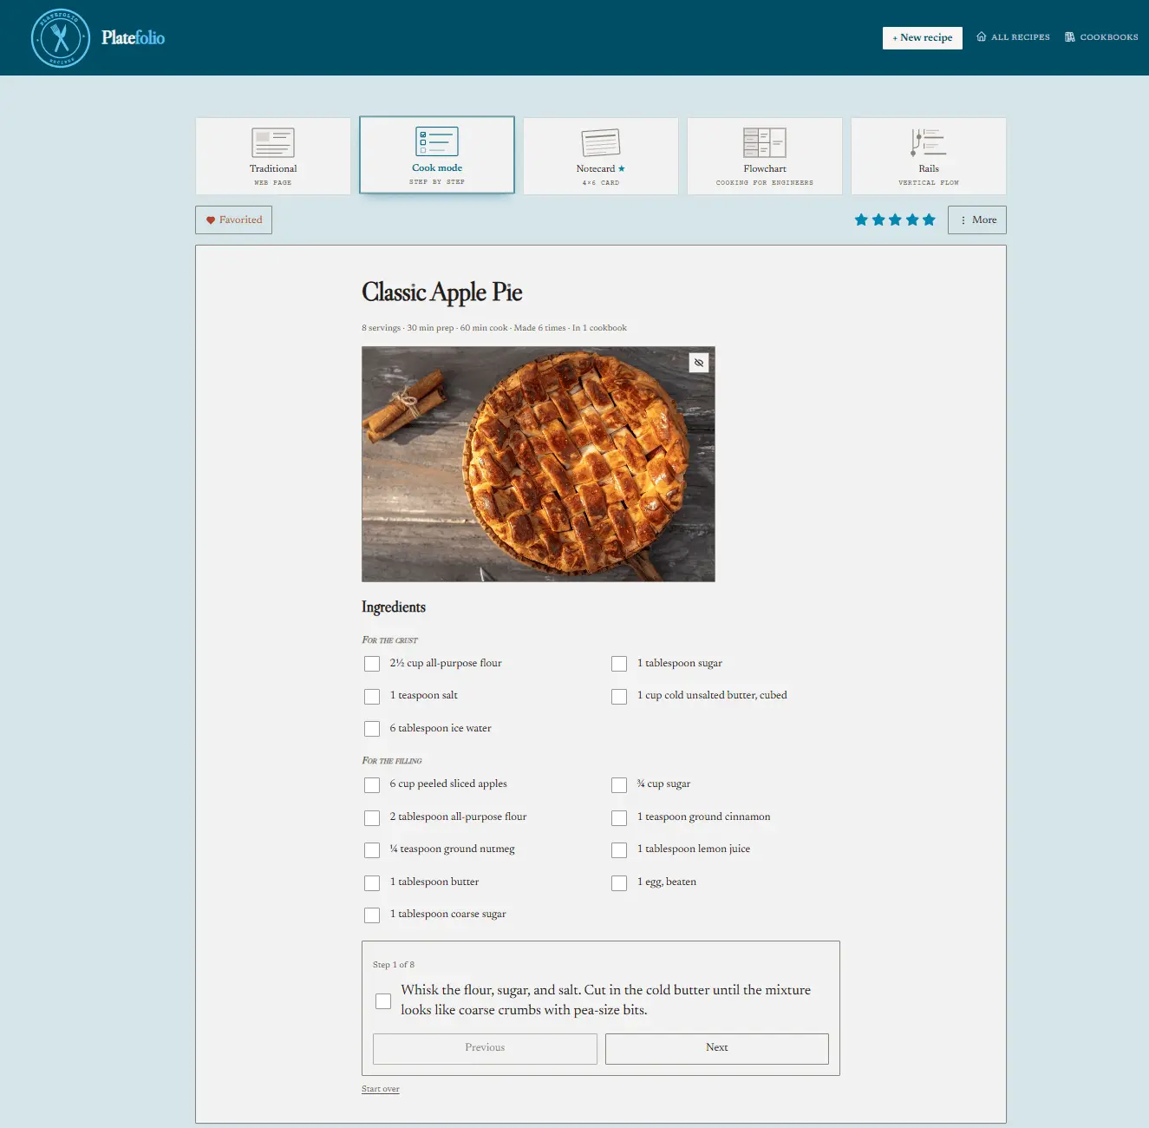Click the Step 1 of 8 label

pos(394,965)
